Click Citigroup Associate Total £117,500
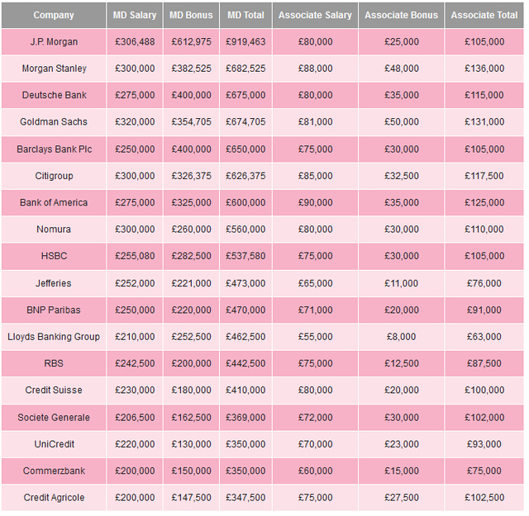This screenshot has height=516, width=529. 484,176
